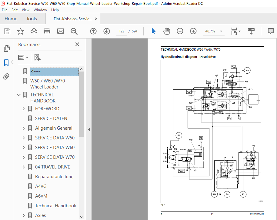This screenshot has height=220, width=277.
Task: Toggle the Bookmarks panel icon
Action: tap(6, 62)
